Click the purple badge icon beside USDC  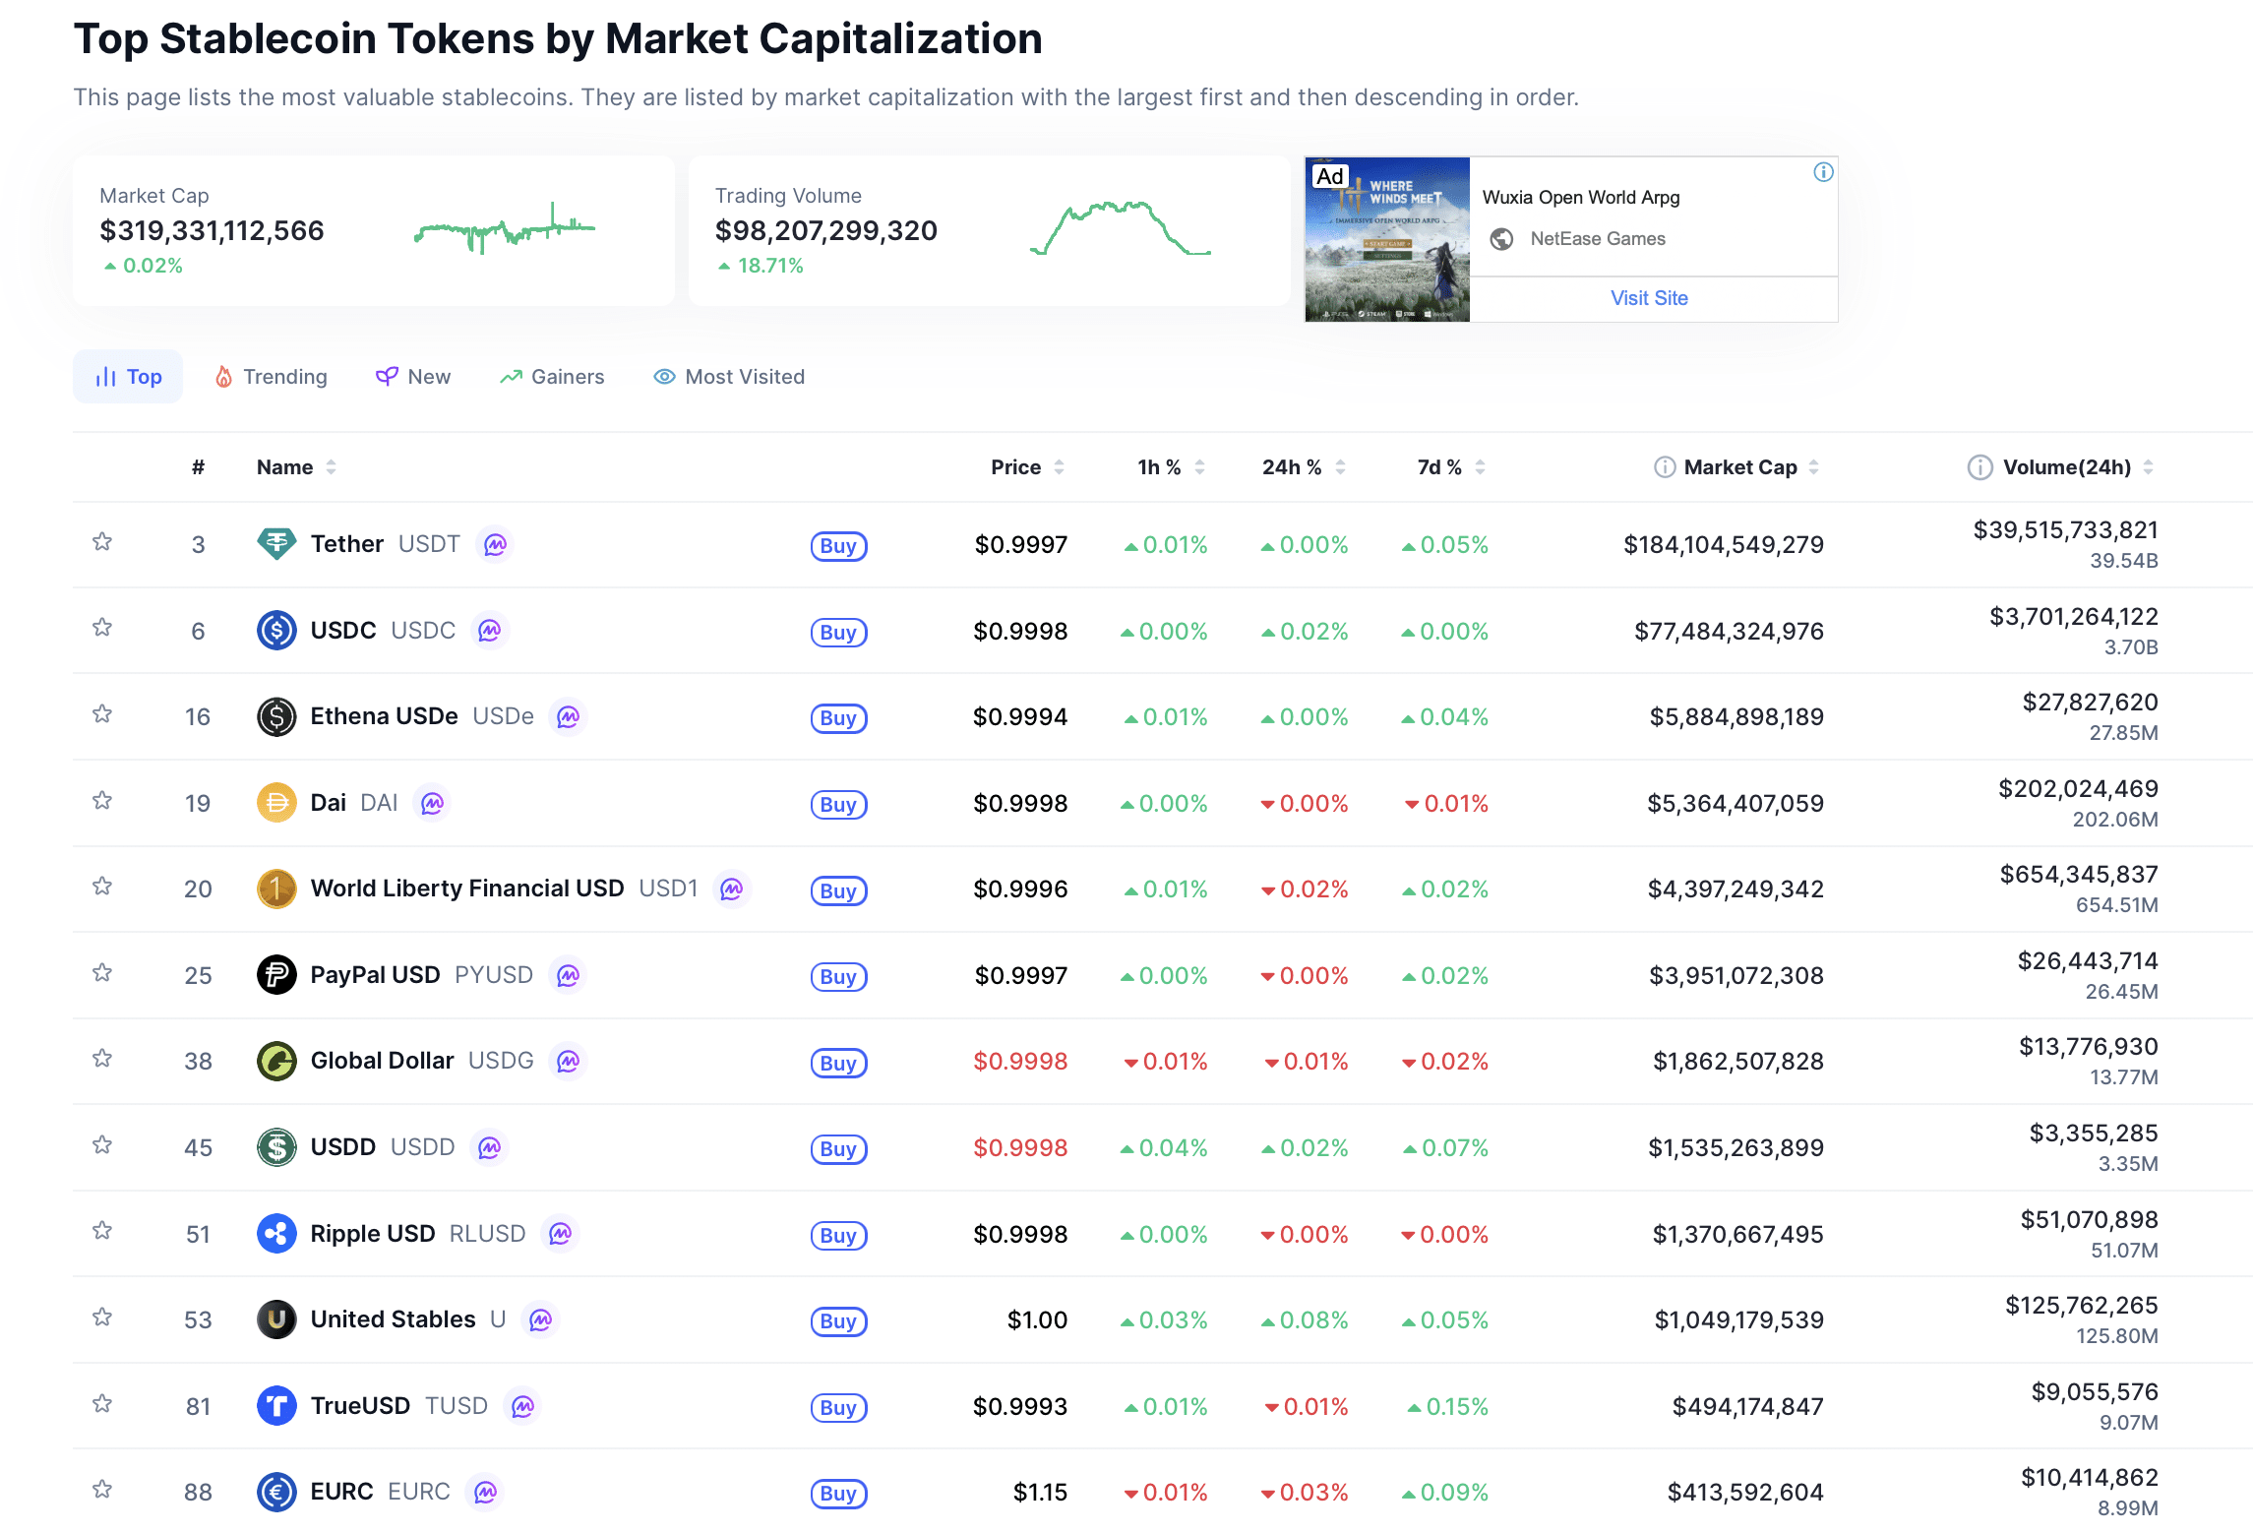click(490, 630)
